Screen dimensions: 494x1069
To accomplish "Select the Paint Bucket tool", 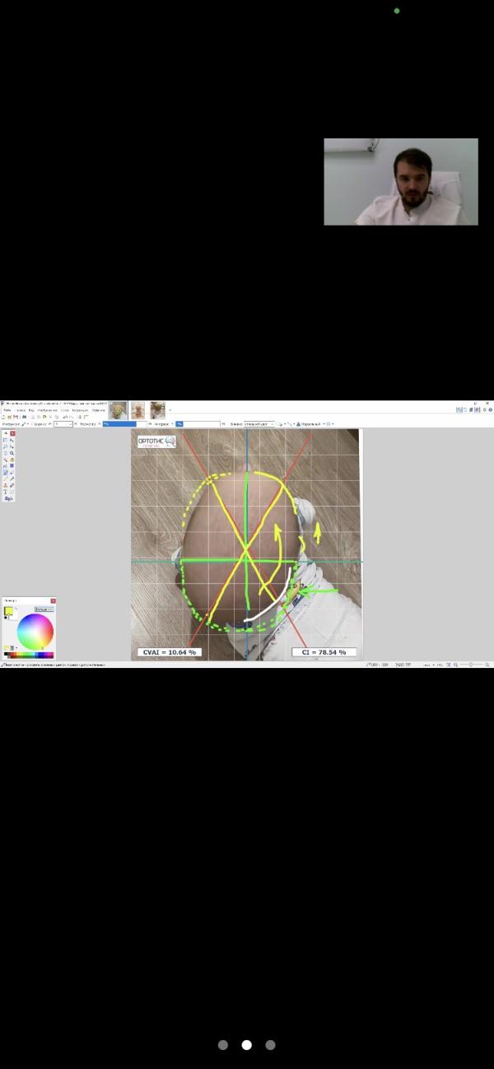I will (5, 465).
